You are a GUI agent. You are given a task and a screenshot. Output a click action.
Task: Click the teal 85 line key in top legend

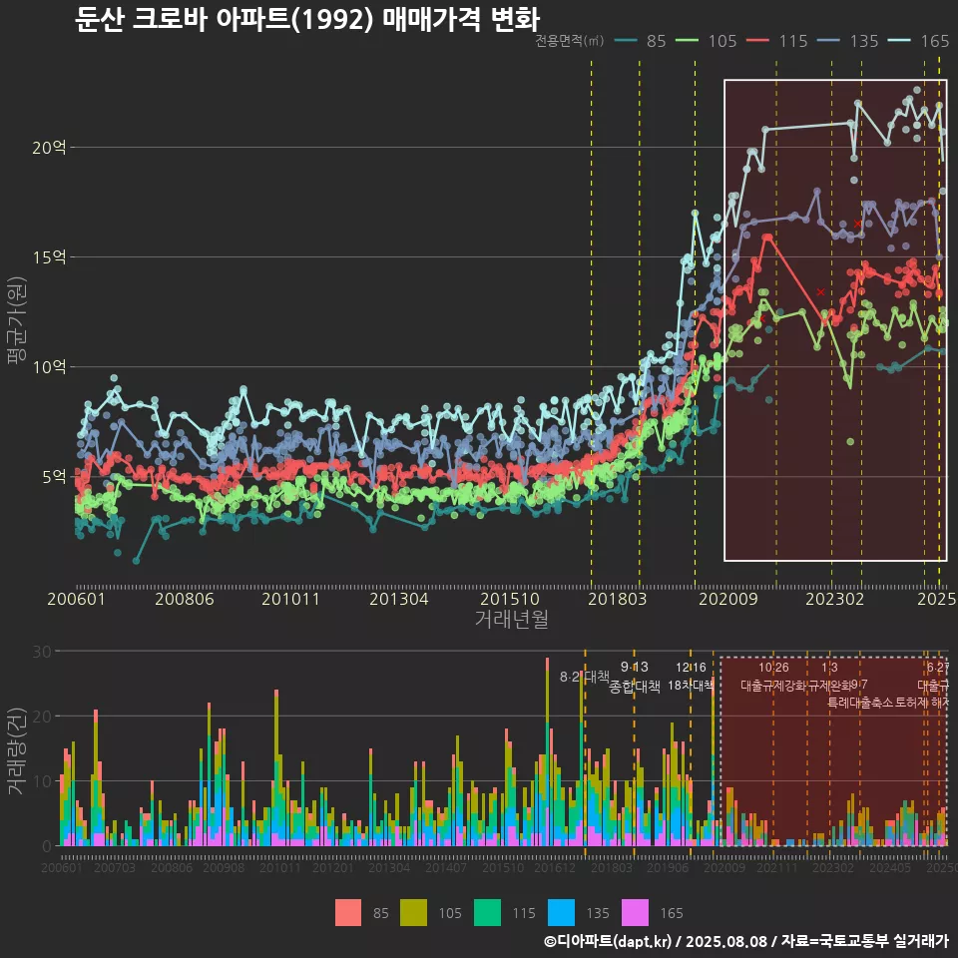(626, 41)
